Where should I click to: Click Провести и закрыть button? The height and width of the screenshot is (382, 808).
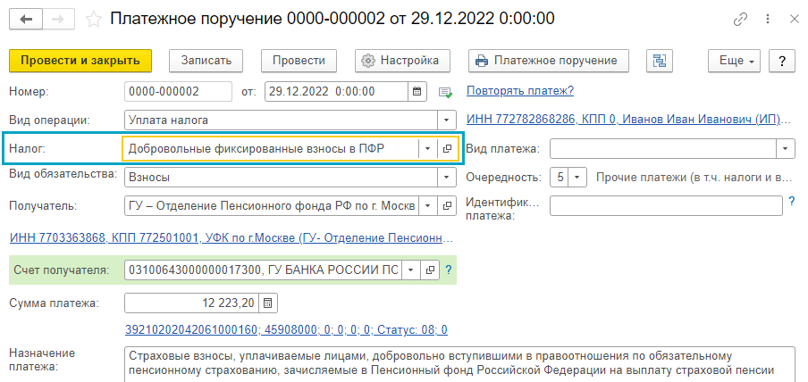pos(80,60)
